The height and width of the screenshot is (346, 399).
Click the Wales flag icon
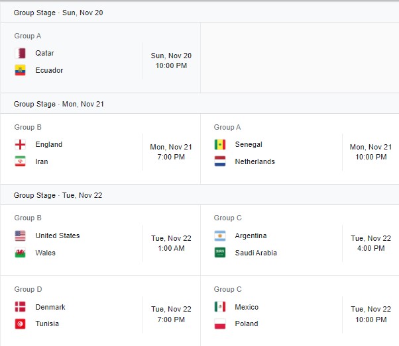point(21,253)
